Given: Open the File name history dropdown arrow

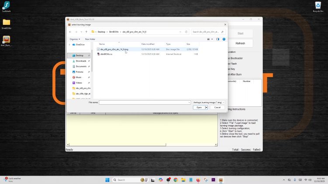Looking at the screenshot, I should (189, 102).
